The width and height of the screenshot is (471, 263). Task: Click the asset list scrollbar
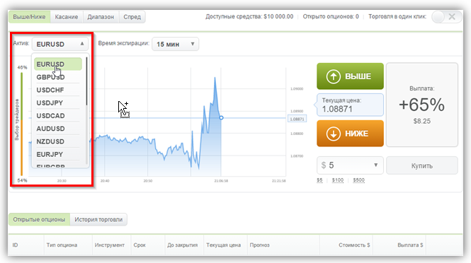pyautogui.click(x=86, y=81)
